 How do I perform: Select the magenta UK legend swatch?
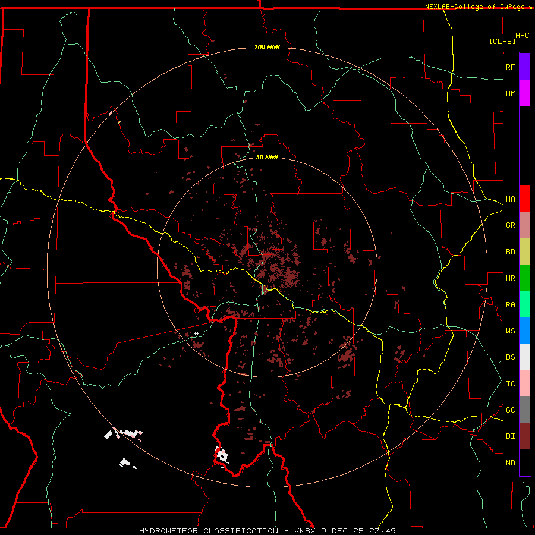pos(525,93)
